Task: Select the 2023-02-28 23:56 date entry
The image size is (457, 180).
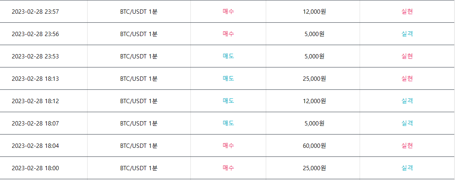Action: (35, 34)
